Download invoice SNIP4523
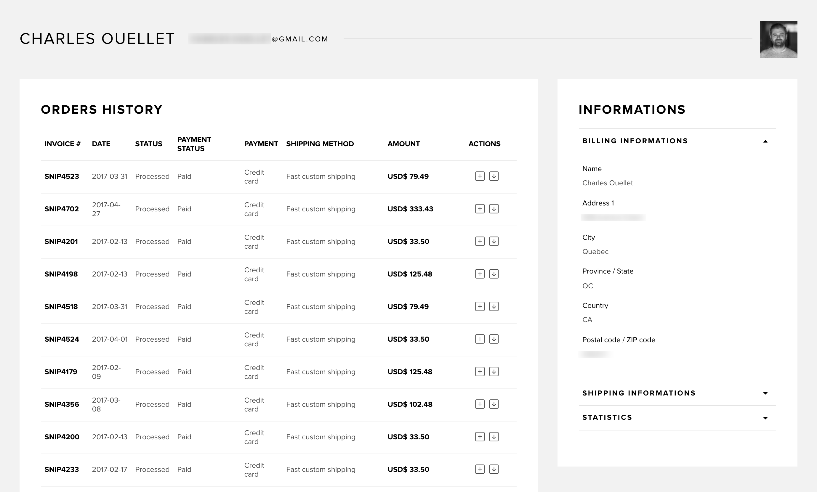The width and height of the screenshot is (817, 492). coord(494,176)
